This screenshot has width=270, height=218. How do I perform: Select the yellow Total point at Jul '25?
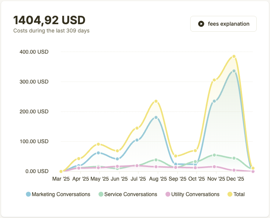(x=137, y=128)
